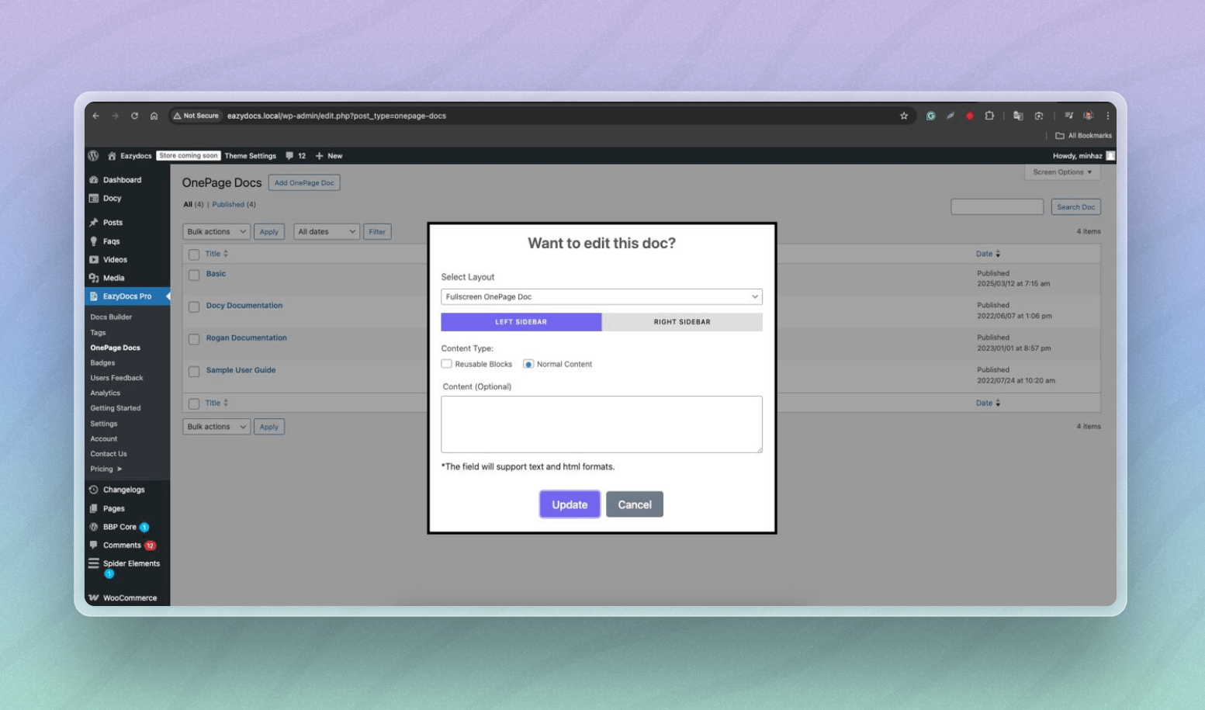1205x710 pixels.
Task: Click the browser reload icon
Action: 134,116
